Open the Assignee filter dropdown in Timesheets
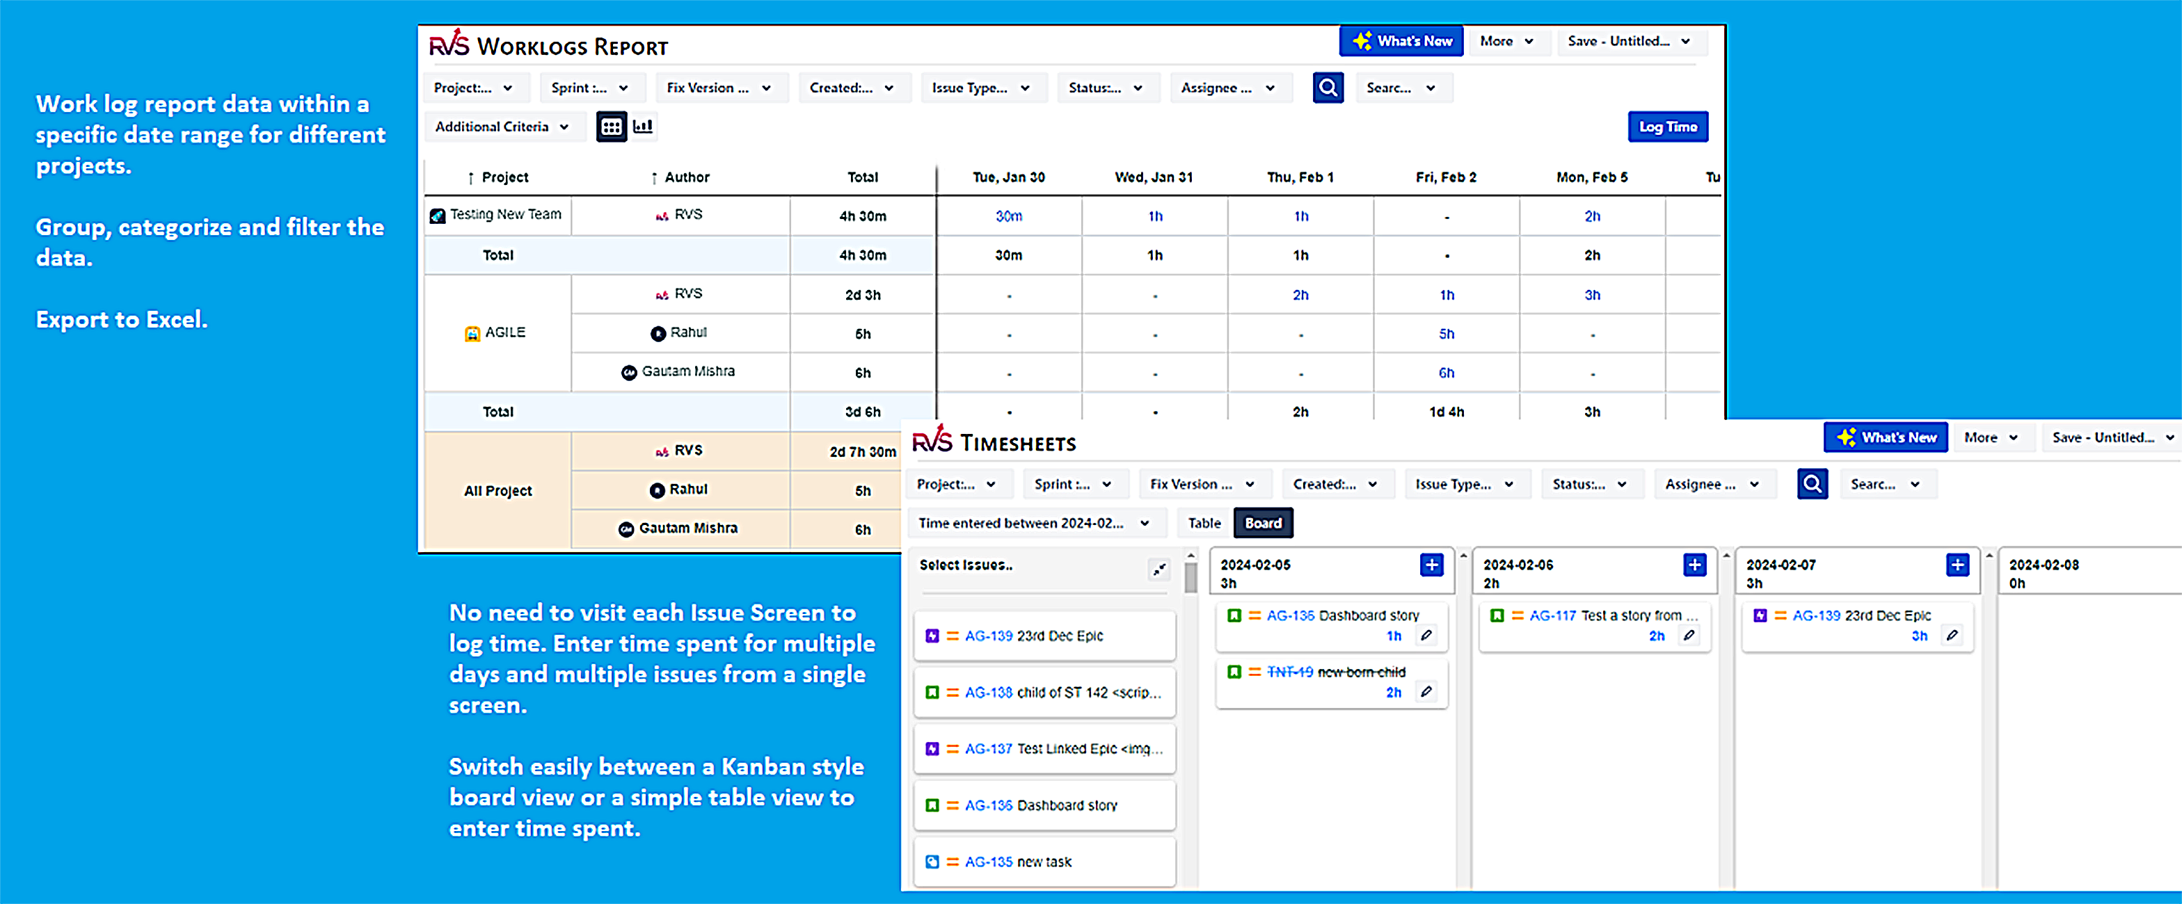2182x904 pixels. tap(1714, 483)
